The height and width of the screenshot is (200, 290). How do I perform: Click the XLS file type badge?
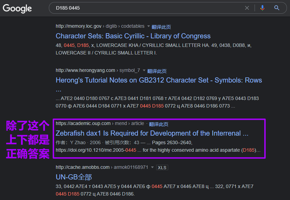[162, 167]
